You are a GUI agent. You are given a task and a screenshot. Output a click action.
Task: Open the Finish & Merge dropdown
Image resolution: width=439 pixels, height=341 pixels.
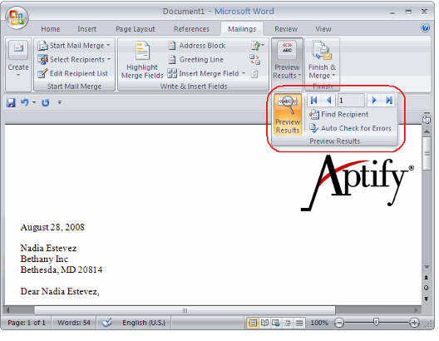point(322,59)
